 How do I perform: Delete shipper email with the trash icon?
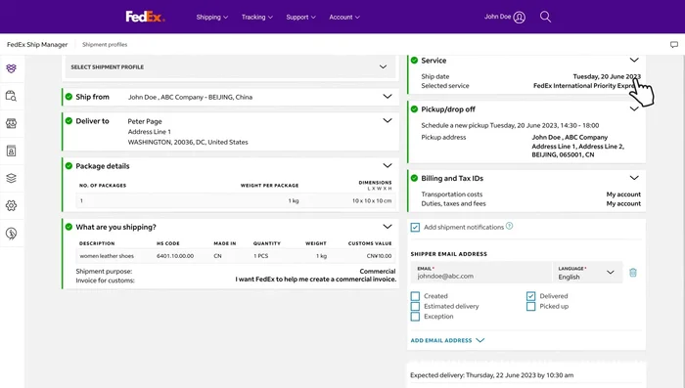[633, 273]
